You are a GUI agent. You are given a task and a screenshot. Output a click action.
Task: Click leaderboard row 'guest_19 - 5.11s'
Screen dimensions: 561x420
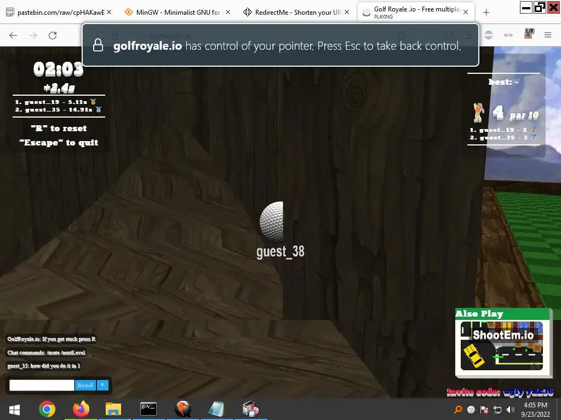(x=55, y=102)
